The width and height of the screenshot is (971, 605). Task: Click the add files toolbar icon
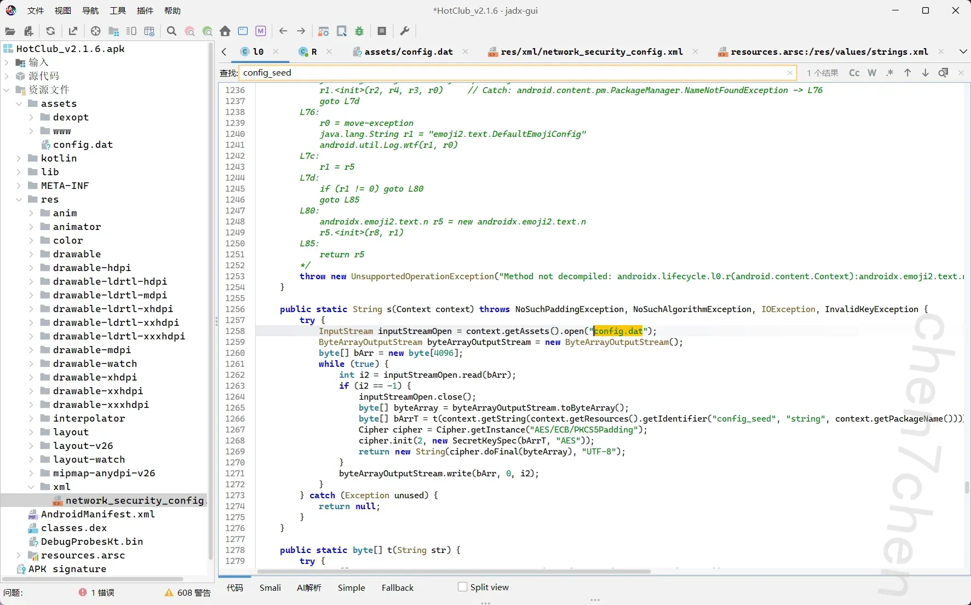tap(28, 31)
